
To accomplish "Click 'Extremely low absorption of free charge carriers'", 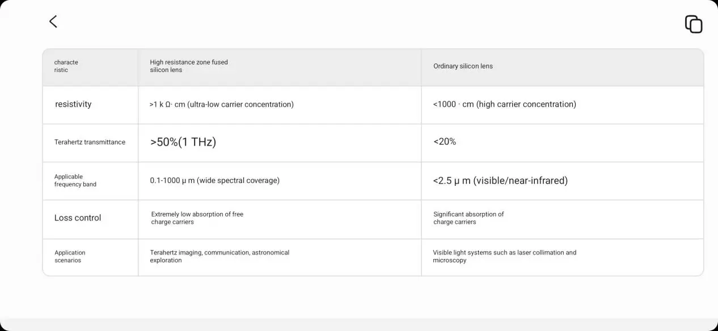I will coord(197,218).
